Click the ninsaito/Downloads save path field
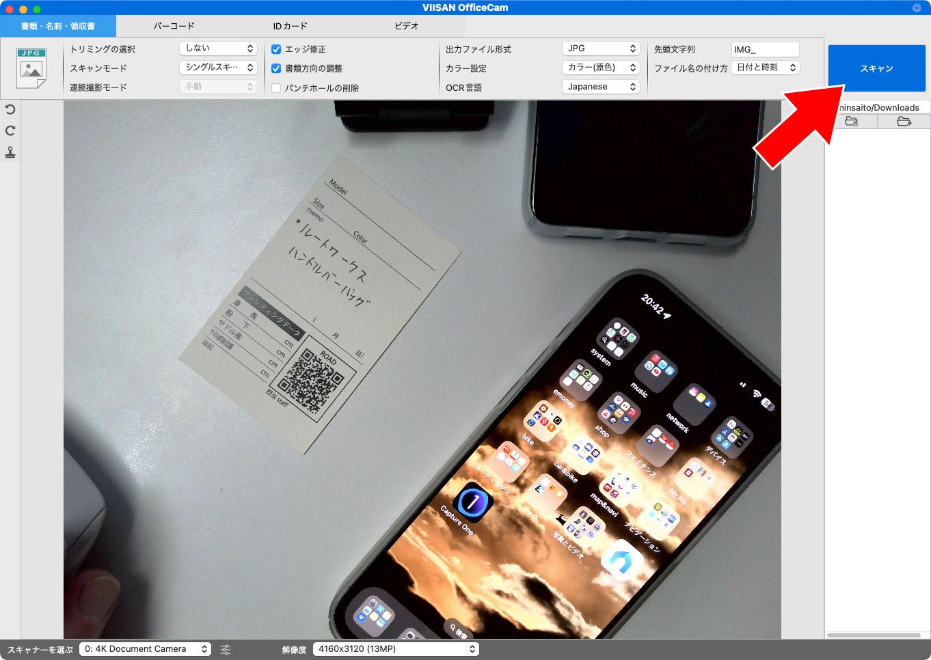 [x=878, y=107]
